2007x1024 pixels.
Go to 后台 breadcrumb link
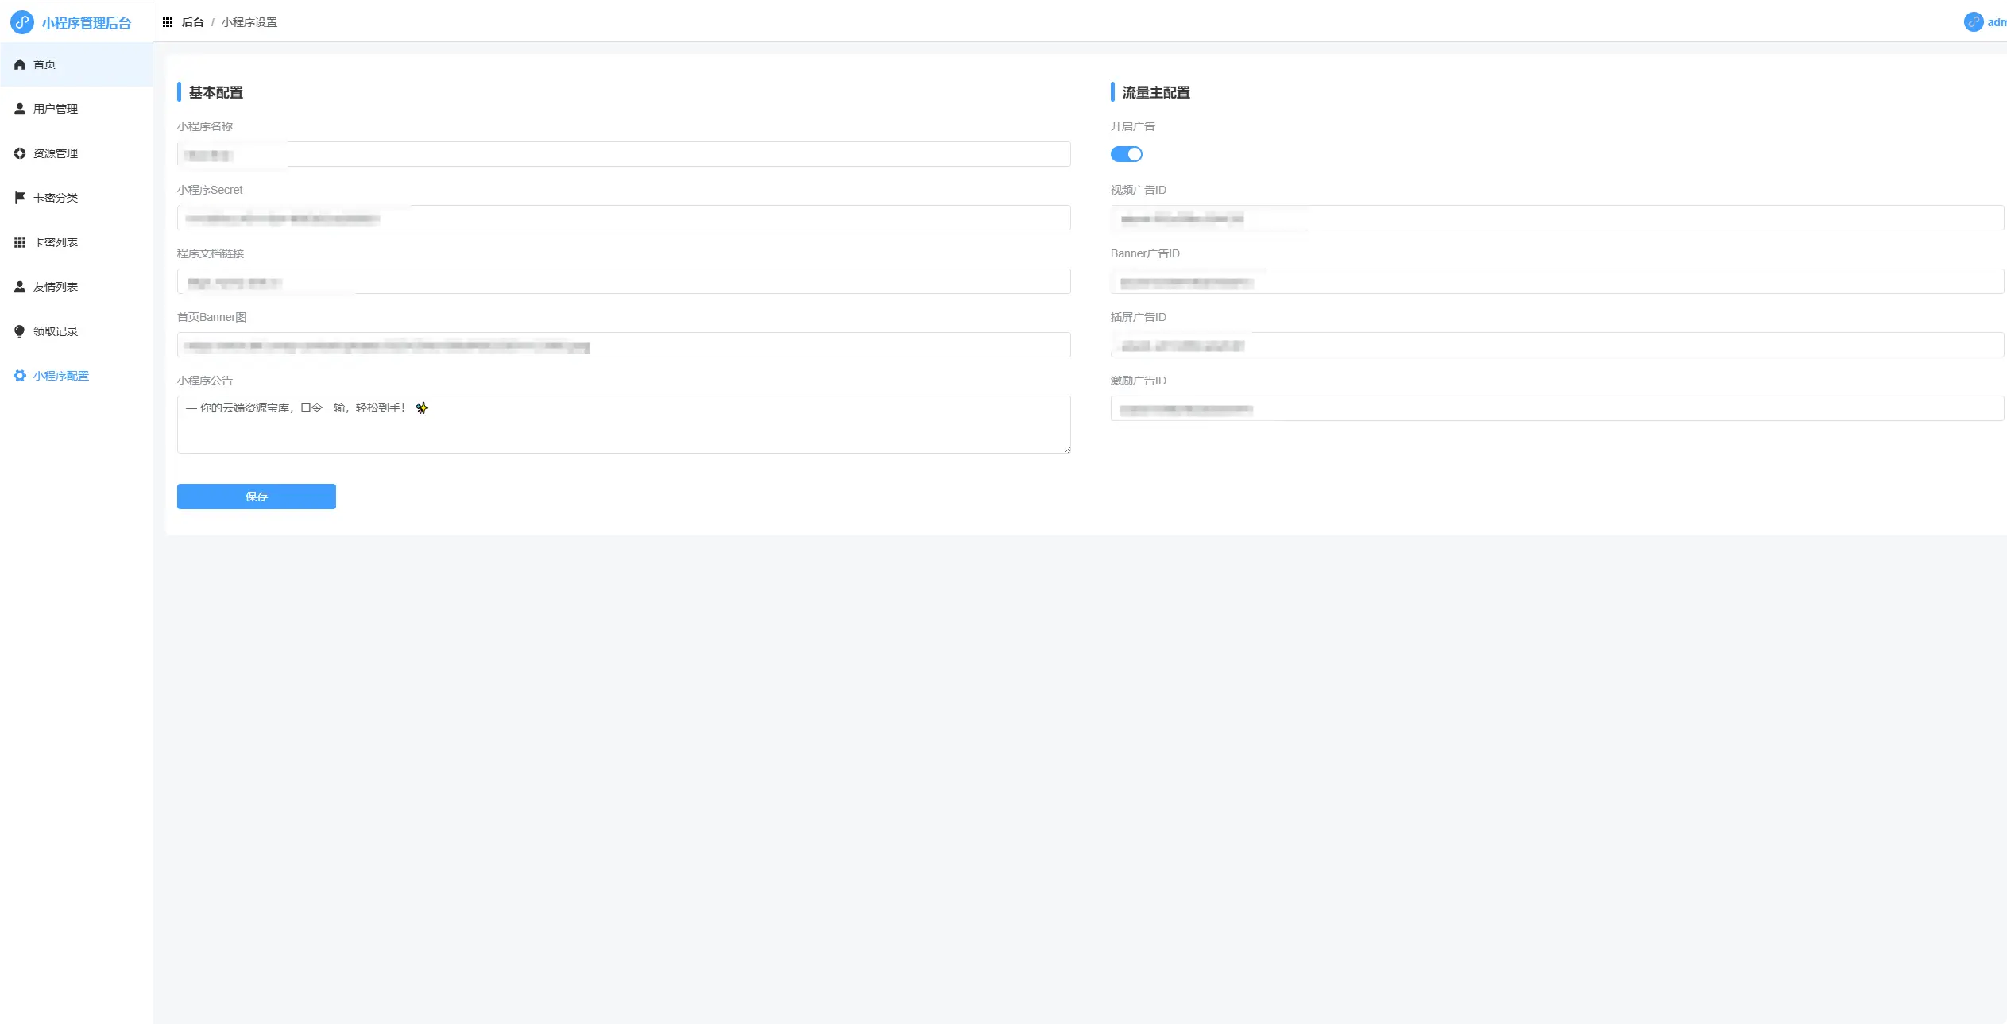click(192, 22)
